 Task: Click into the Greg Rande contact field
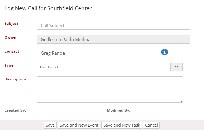pyautogui.click(x=97, y=53)
